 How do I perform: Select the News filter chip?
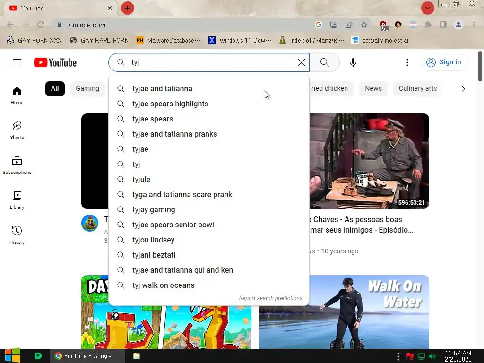click(373, 88)
